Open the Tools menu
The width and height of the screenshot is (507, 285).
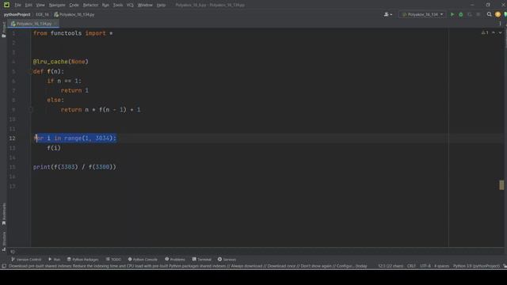coord(118,6)
